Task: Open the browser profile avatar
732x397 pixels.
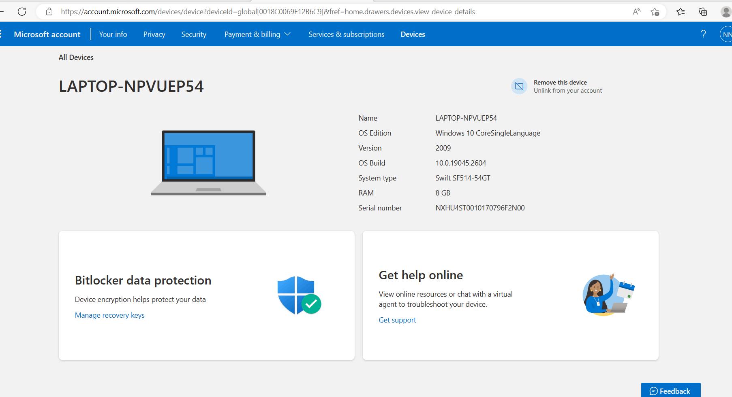Action: pos(726,12)
